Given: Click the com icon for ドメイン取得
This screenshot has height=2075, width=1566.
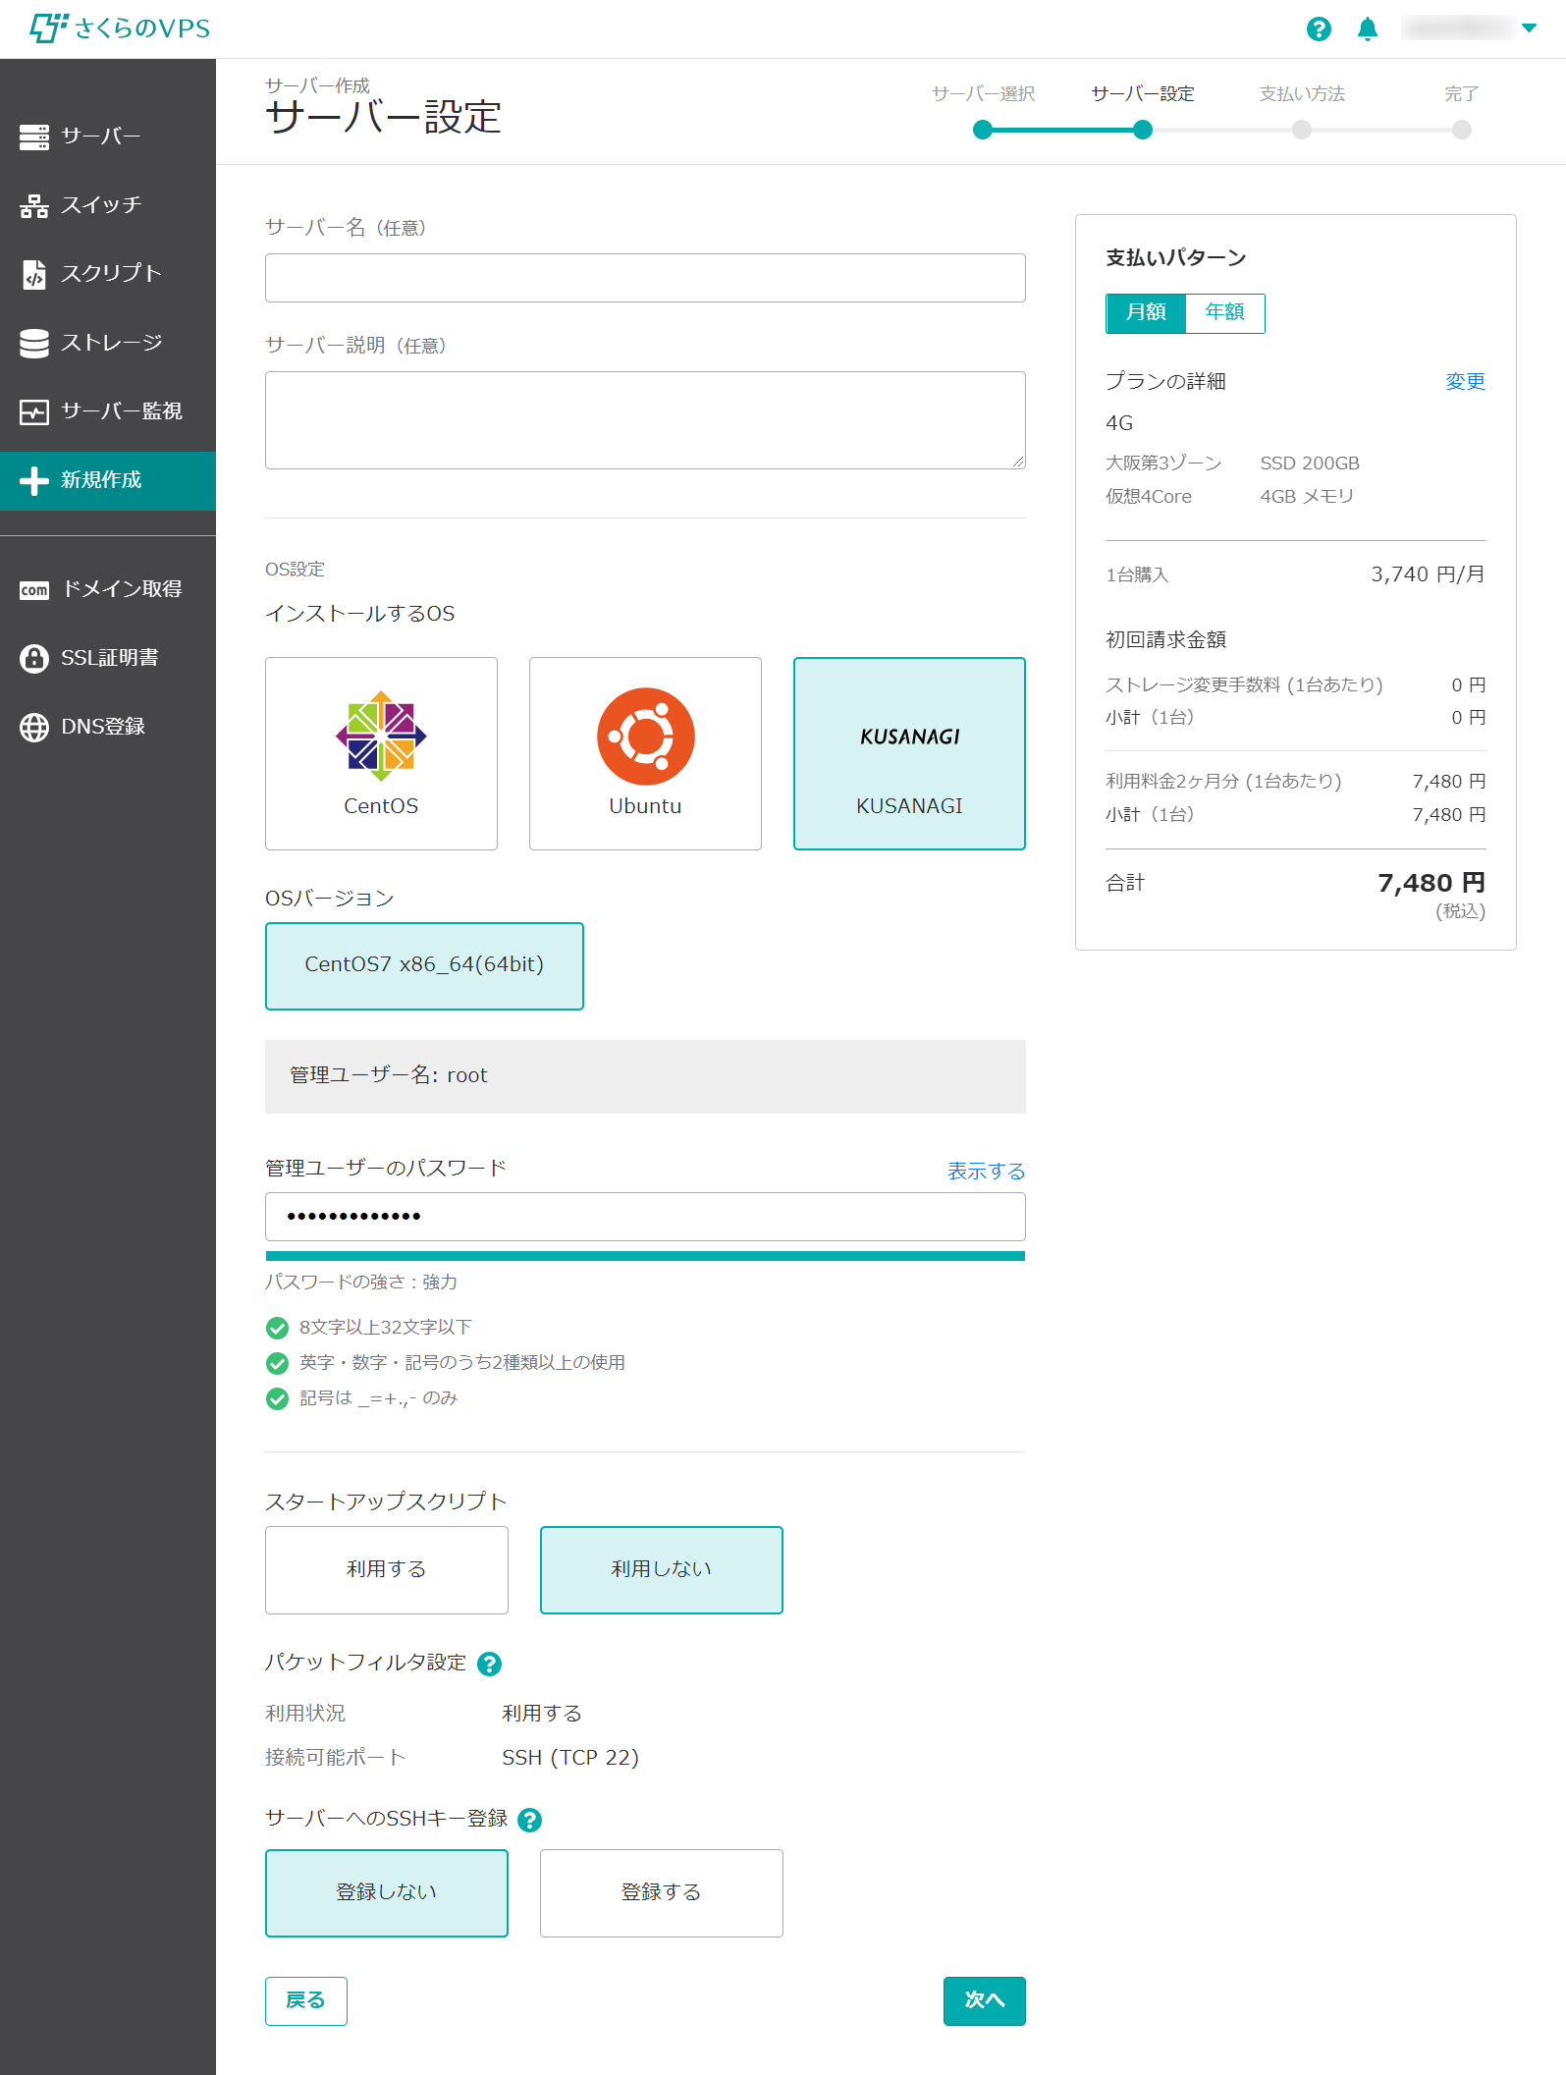Looking at the screenshot, I should pyautogui.click(x=34, y=589).
